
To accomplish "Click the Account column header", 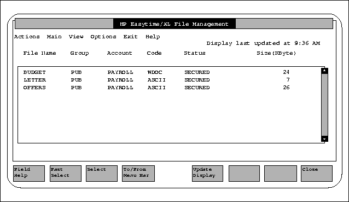I will point(119,53).
